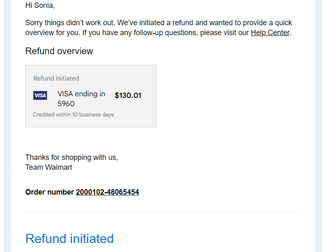Image resolution: width=324 pixels, height=252 pixels.
Task: Click the gray 'Refund Initiated' card label
Action: point(56,78)
